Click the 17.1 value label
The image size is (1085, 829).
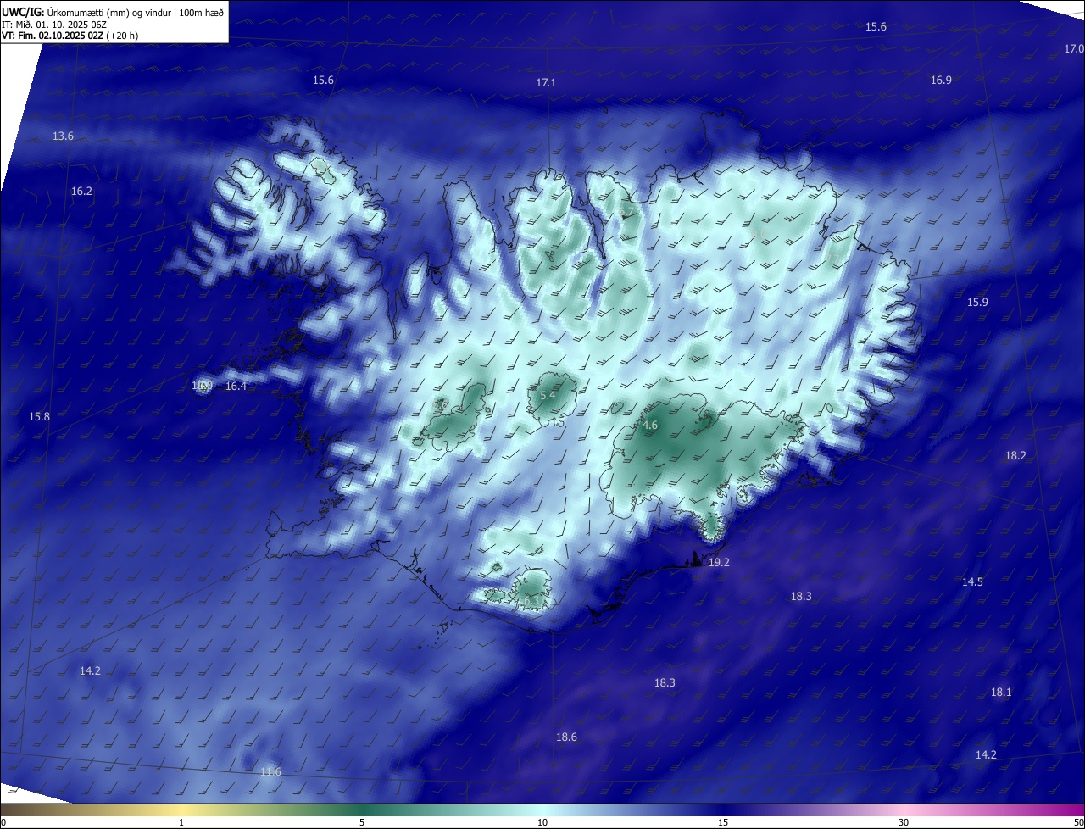pyautogui.click(x=546, y=83)
